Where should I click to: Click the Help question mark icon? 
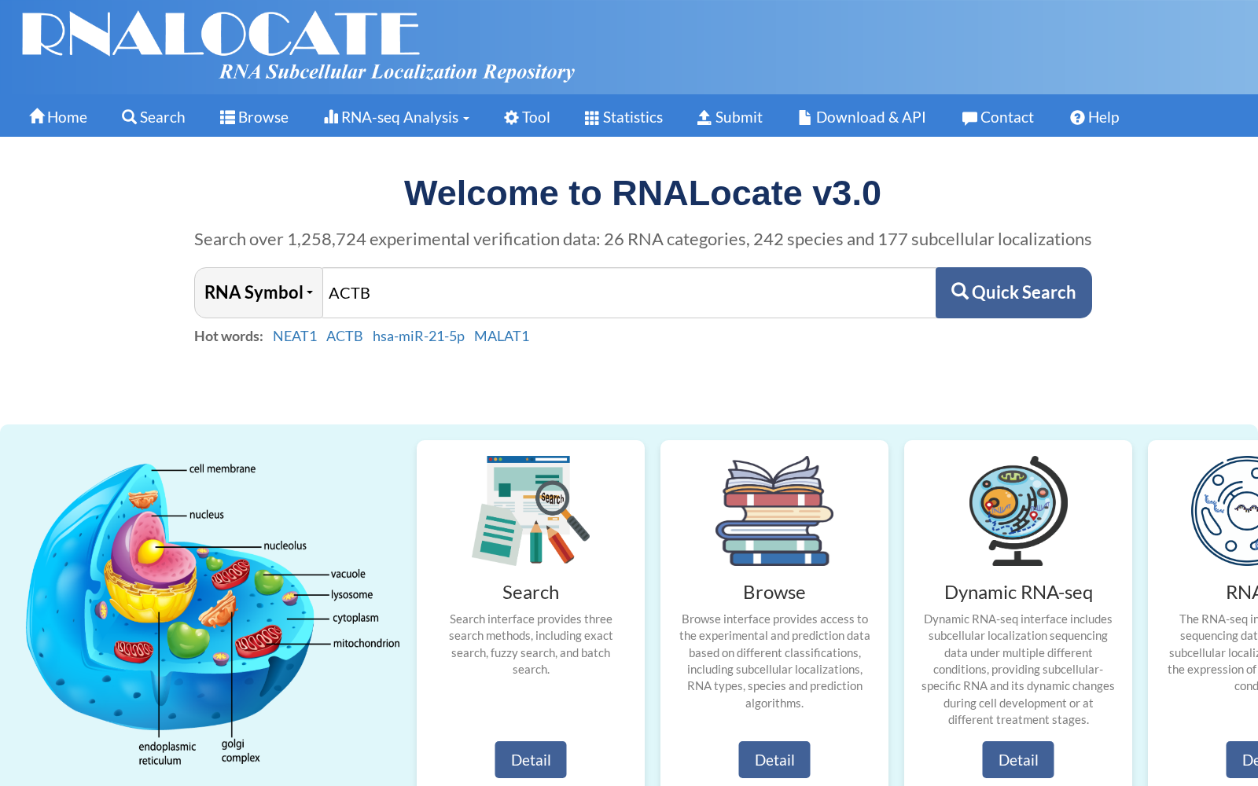[x=1077, y=117]
